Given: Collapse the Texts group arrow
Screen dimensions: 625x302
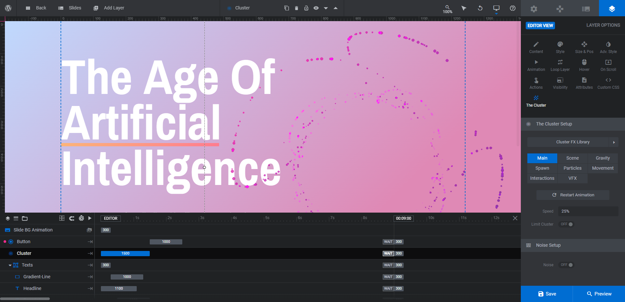Looking at the screenshot, I should (10, 265).
